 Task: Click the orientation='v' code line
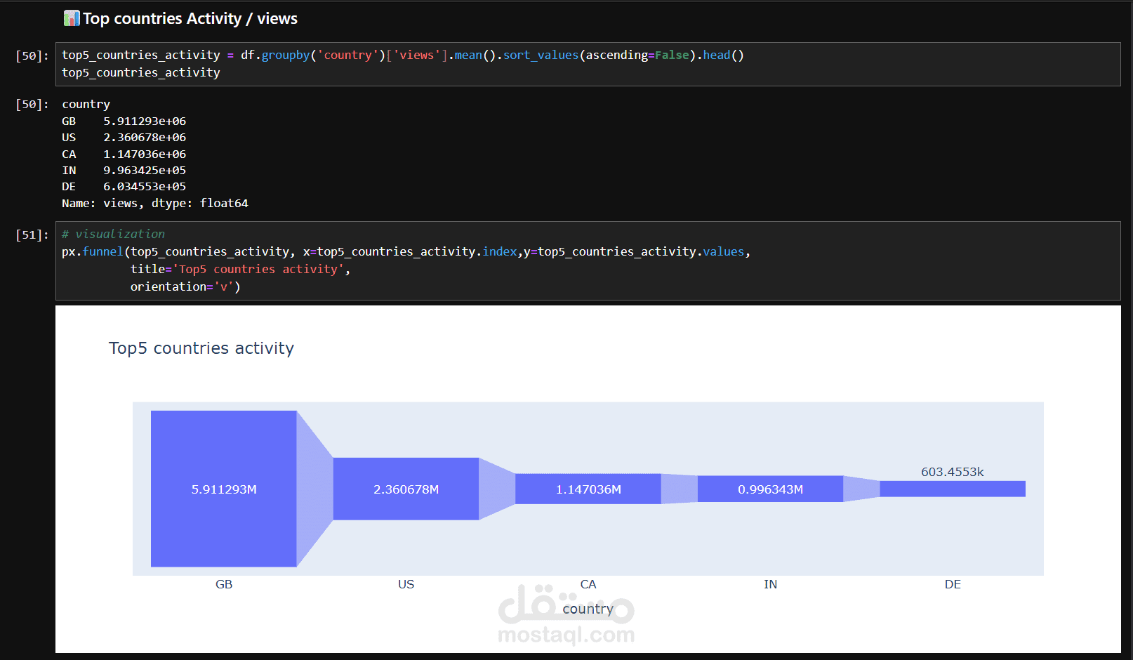(x=185, y=286)
